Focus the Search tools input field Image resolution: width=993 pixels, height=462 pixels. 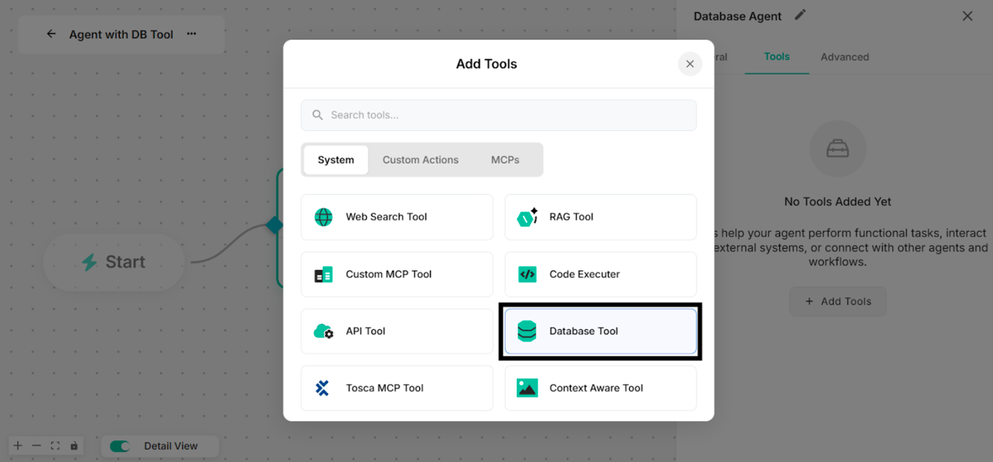498,115
